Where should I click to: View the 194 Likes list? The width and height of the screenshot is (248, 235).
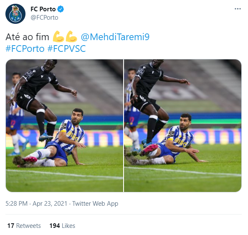(x=62, y=226)
